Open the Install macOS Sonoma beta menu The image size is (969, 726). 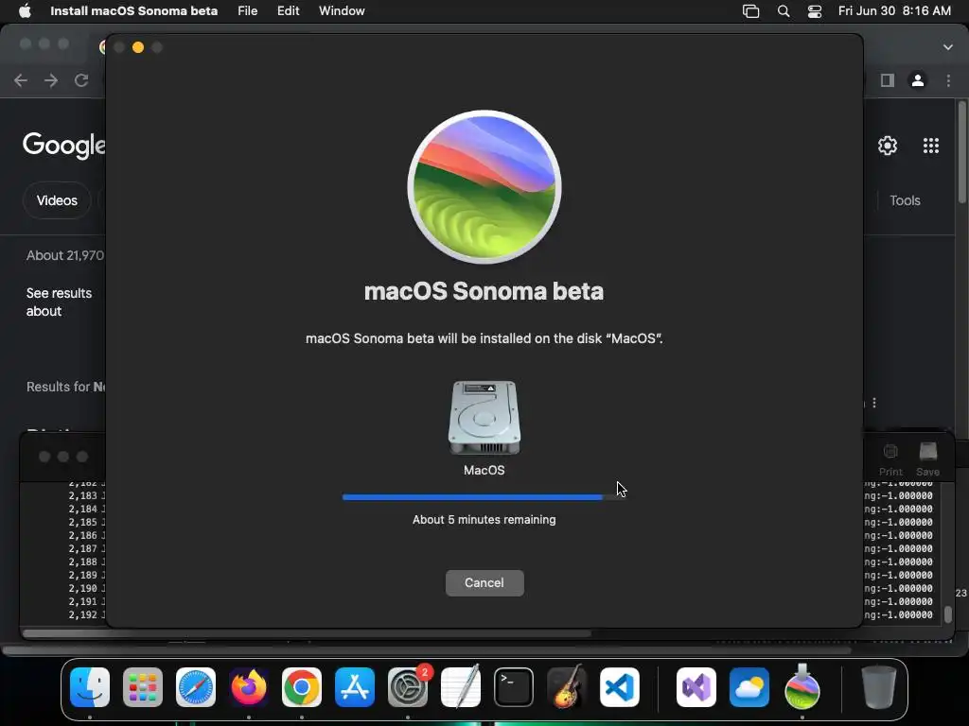coord(133,11)
